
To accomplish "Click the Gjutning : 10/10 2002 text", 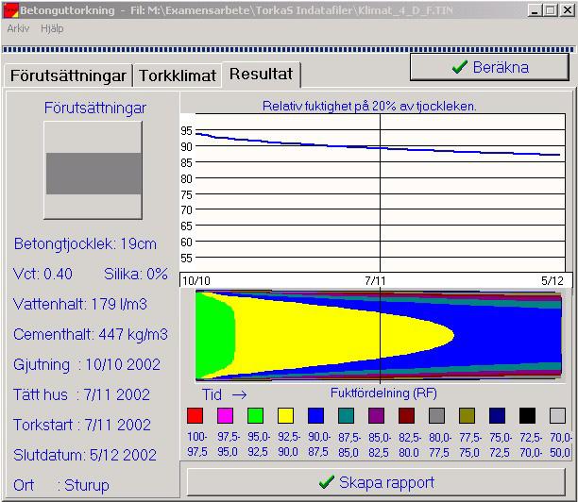I will coord(87,364).
